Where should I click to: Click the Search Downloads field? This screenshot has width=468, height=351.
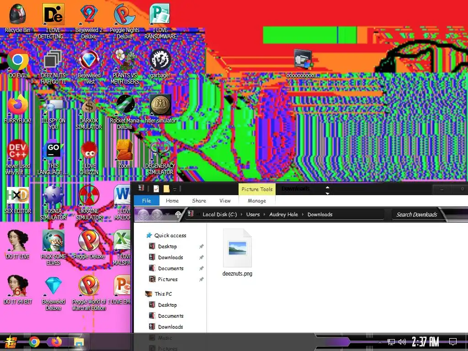(418, 215)
